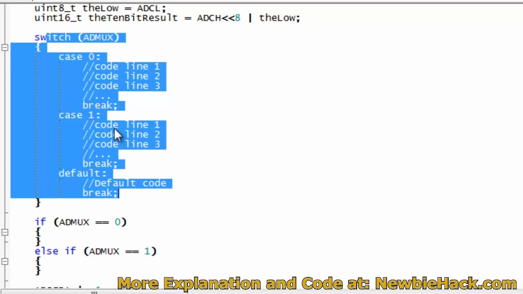The height and width of the screenshot is (294, 523).
Task: Click the 'case 1:' label
Action: pos(79,115)
